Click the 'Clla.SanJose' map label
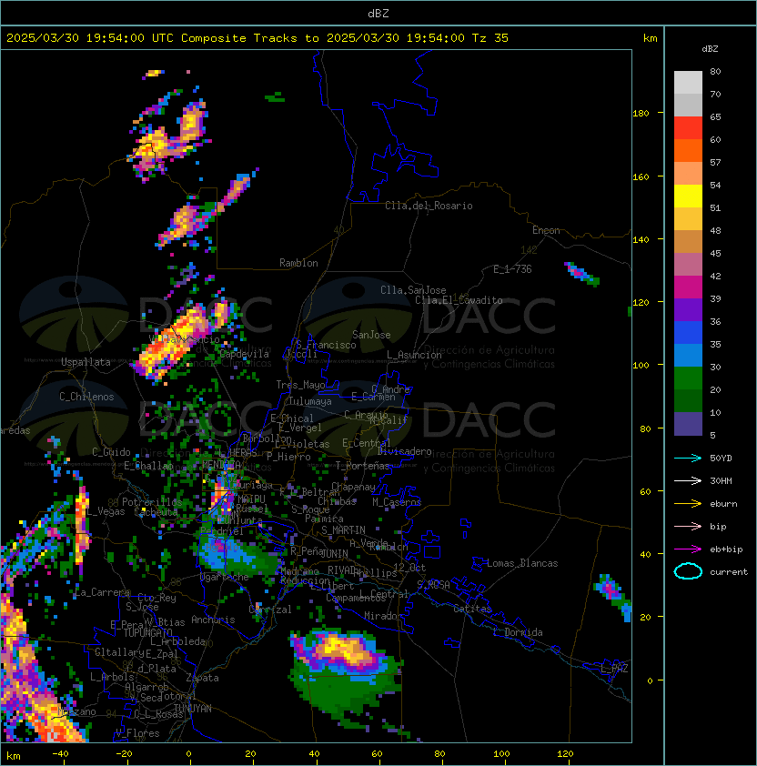The width and height of the screenshot is (757, 766). click(x=413, y=290)
